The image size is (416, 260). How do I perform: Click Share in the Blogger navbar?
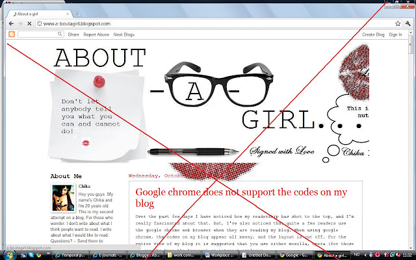click(73, 34)
